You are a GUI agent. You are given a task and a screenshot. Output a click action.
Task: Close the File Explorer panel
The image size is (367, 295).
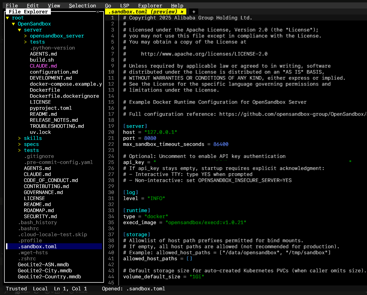point(98,12)
